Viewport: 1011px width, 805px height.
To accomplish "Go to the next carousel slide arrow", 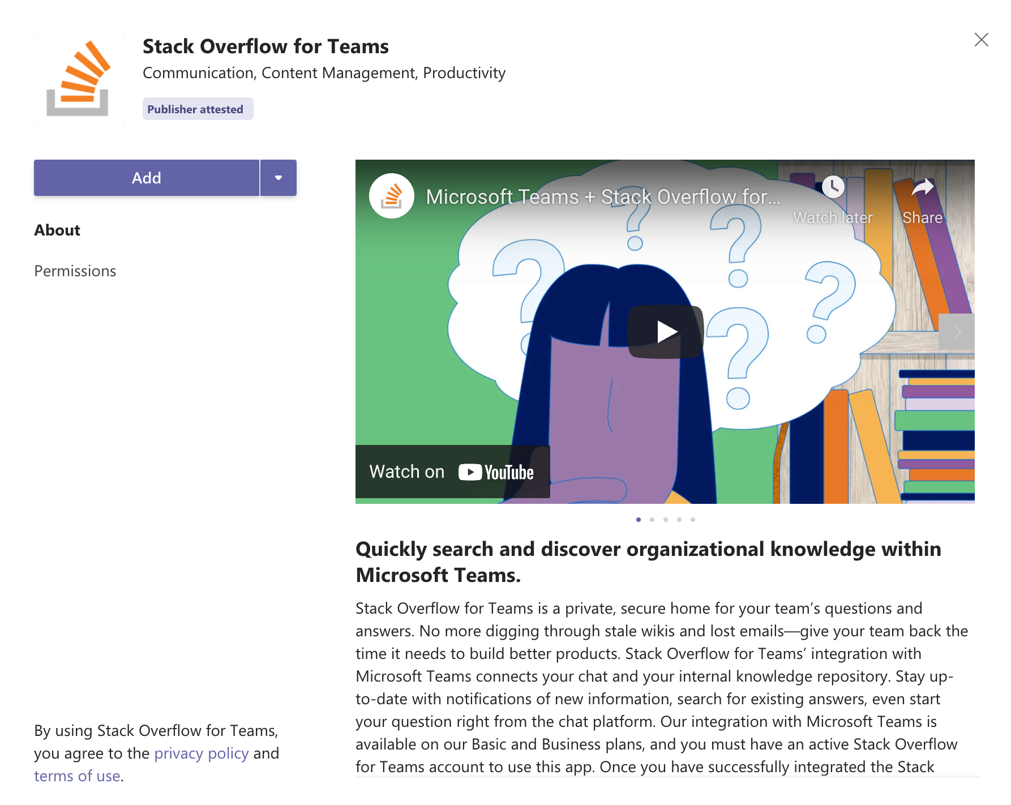I will point(957,332).
